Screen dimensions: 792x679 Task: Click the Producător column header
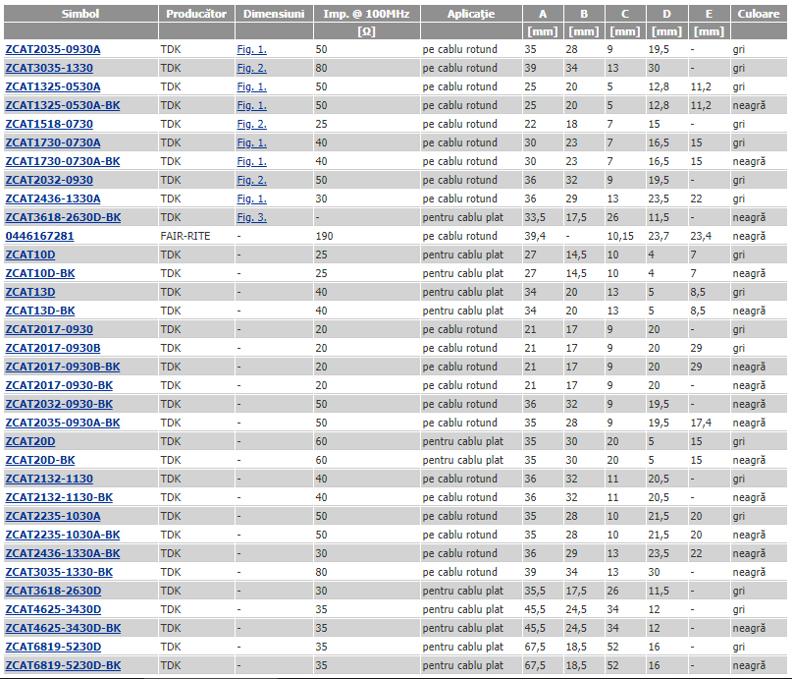196,15
